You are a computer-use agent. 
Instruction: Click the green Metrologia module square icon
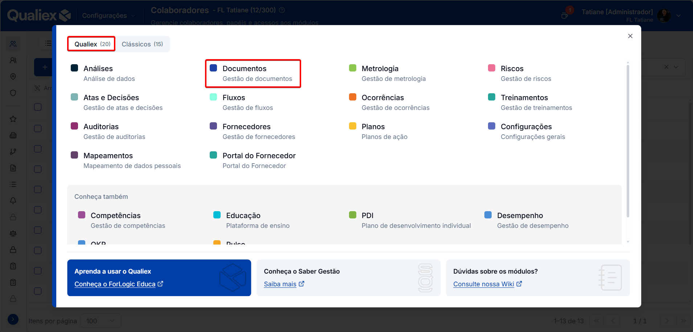point(352,68)
